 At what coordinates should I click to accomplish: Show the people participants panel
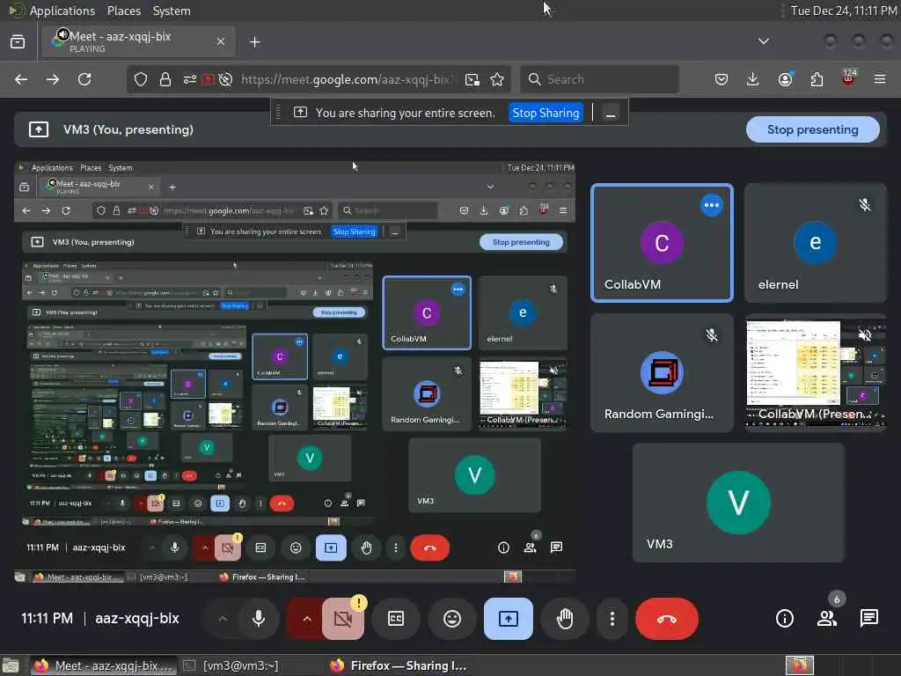(x=827, y=619)
